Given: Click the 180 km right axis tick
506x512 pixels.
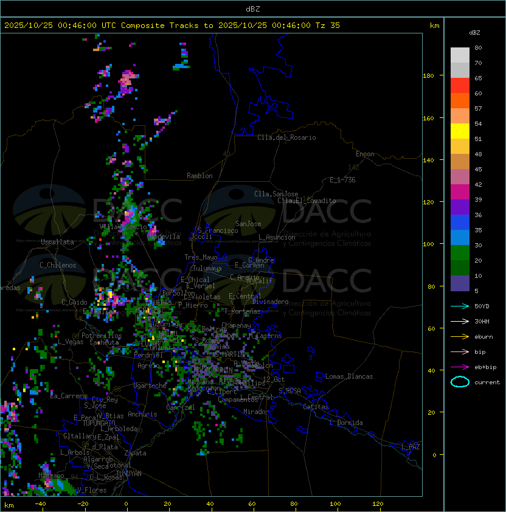Looking at the screenshot, I should point(428,76).
